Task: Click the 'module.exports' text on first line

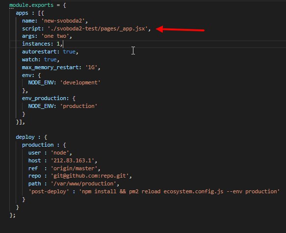Action: point(31,5)
